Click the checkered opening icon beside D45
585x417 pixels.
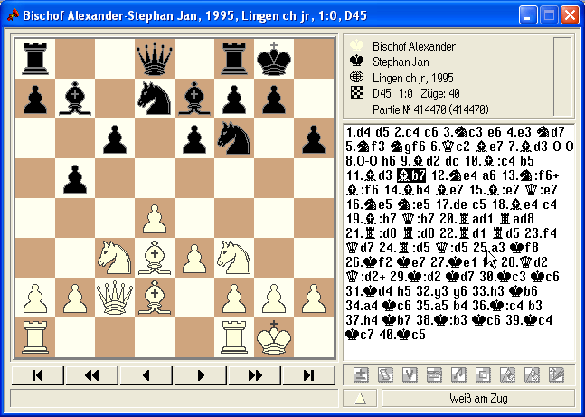(x=357, y=92)
